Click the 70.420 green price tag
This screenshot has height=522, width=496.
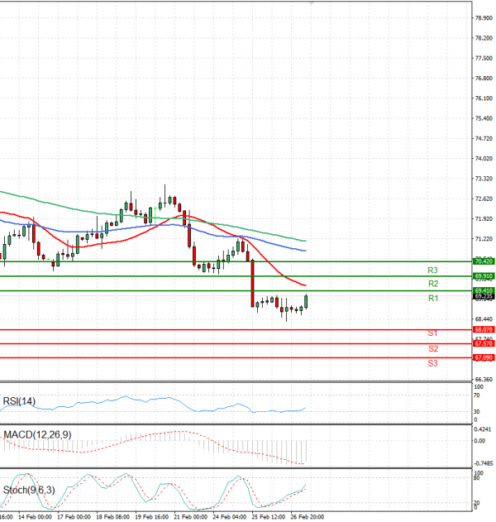coord(484,261)
